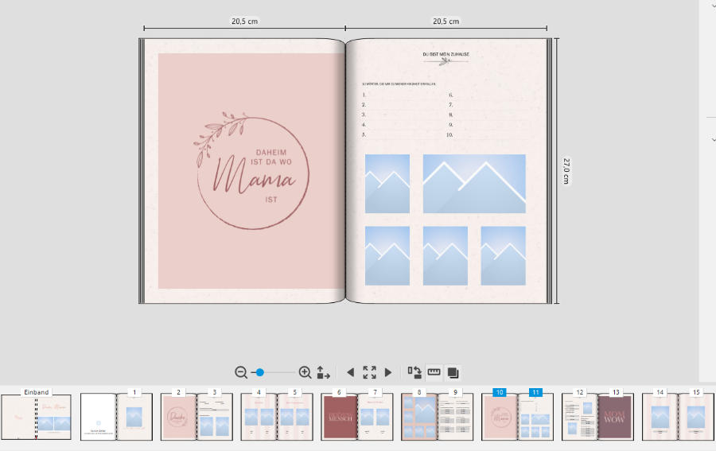Screen dimensions: 716x451
Task: Click right page '20,5 cm' width label
Action: click(x=446, y=21)
